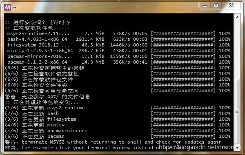The height and width of the screenshot is (155, 245).
Task: Click the 00:41 elapsed time value
Action: (140, 62)
